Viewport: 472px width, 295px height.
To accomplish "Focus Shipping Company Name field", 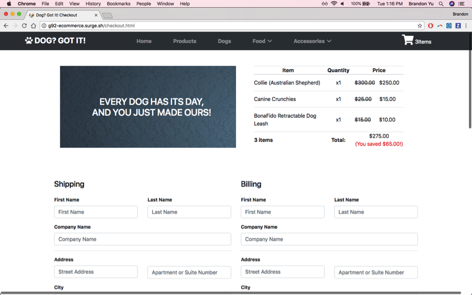I will pos(142,239).
